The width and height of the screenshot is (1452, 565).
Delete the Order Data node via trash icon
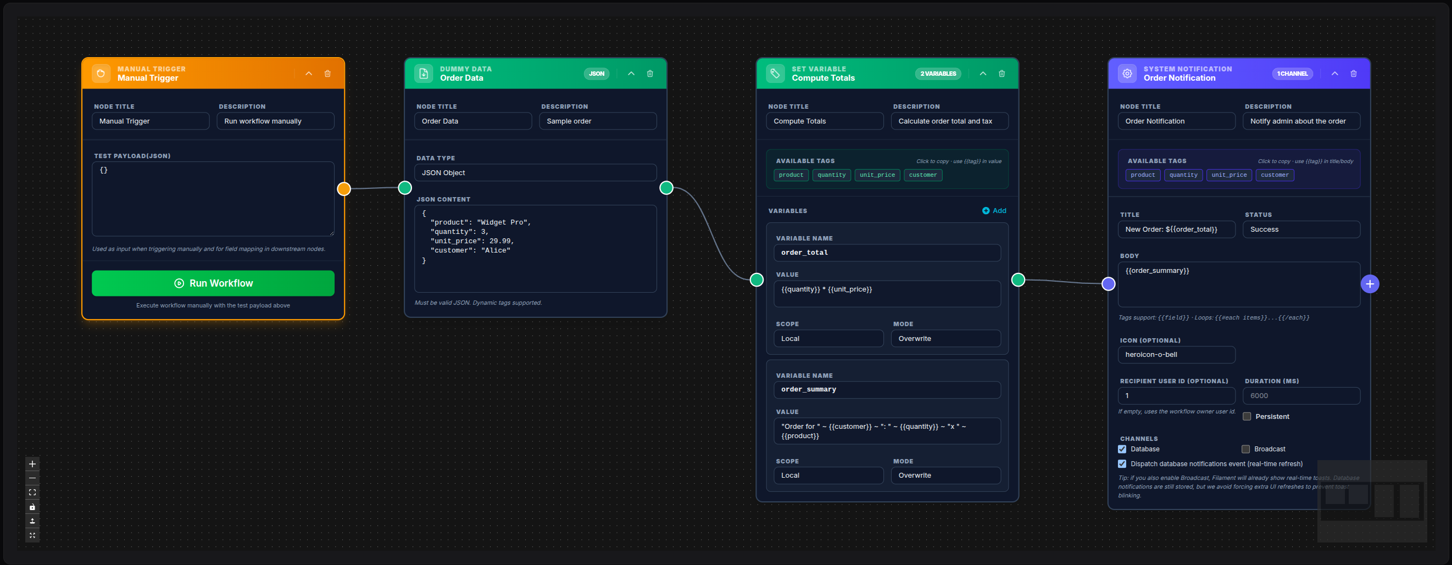[x=650, y=73]
